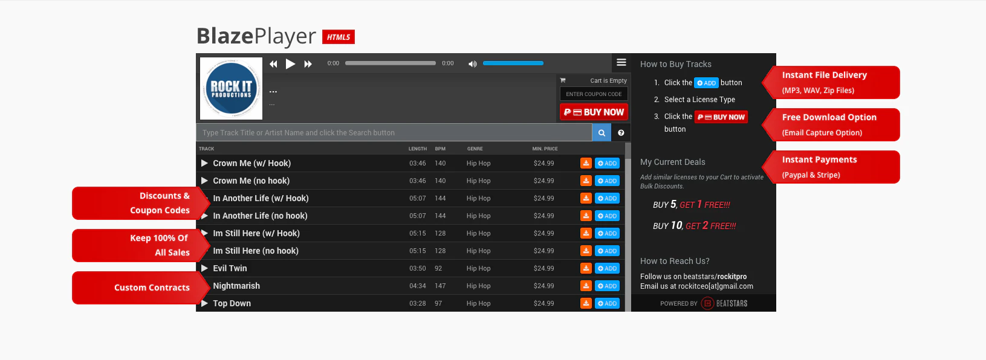
Task: Click the Cart is Empty label
Action: click(608, 80)
